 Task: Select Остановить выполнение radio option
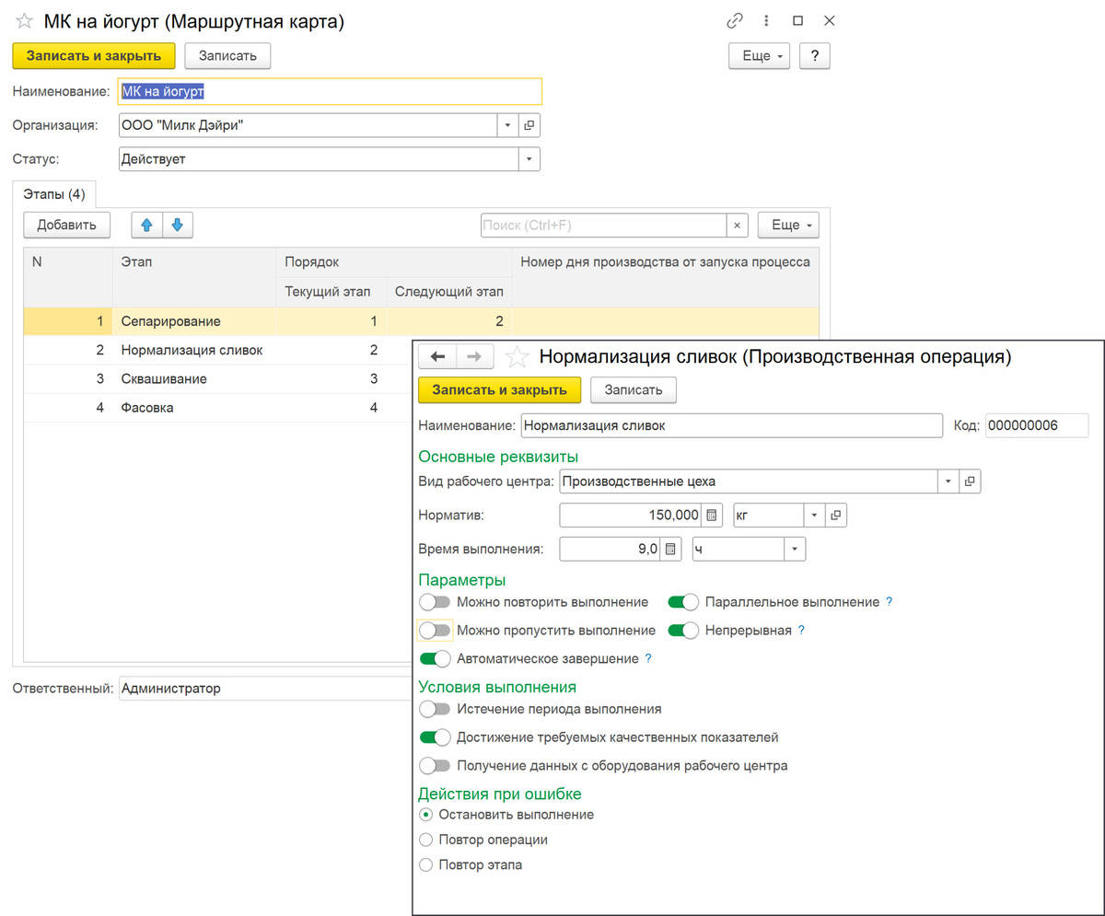pos(425,815)
